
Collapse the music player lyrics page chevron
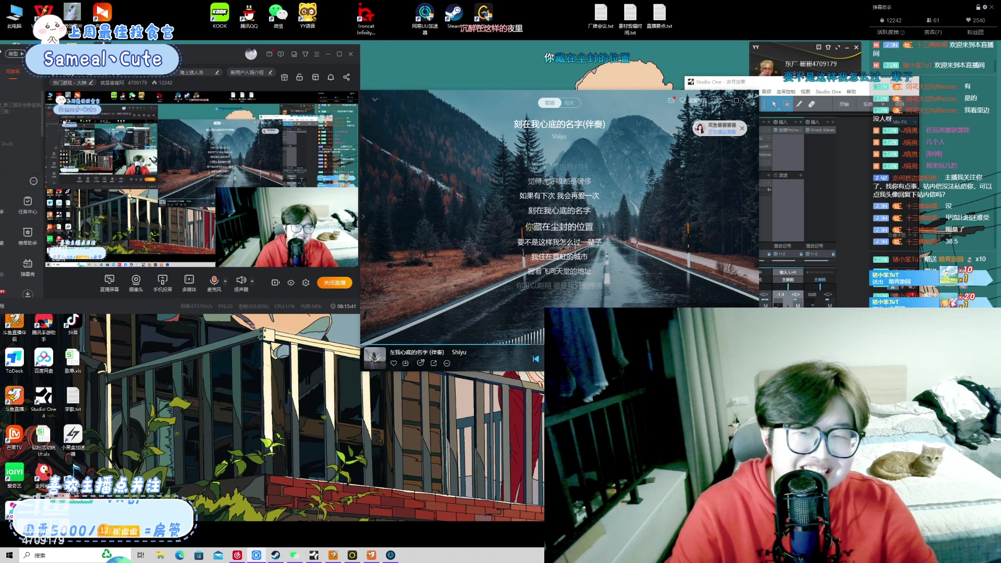375,99
